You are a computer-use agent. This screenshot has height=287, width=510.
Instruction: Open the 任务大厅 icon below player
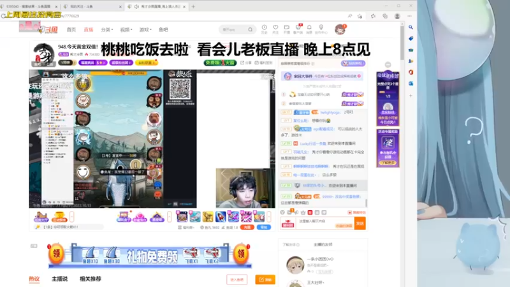point(41,217)
